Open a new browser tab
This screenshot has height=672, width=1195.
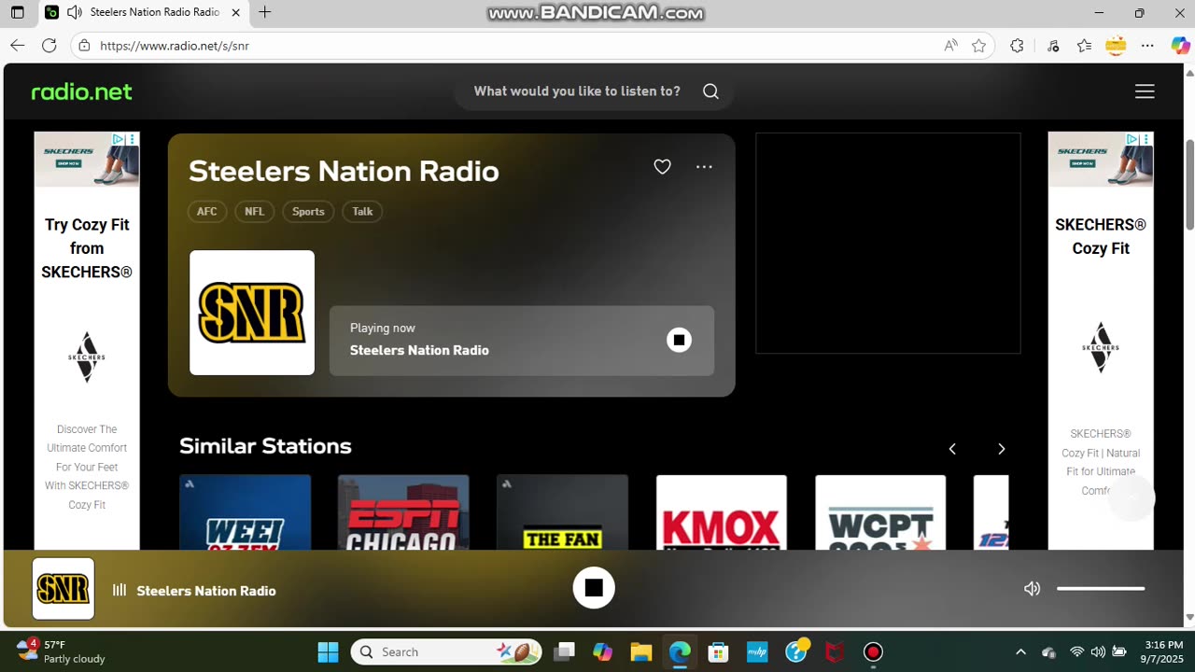pyautogui.click(x=265, y=12)
